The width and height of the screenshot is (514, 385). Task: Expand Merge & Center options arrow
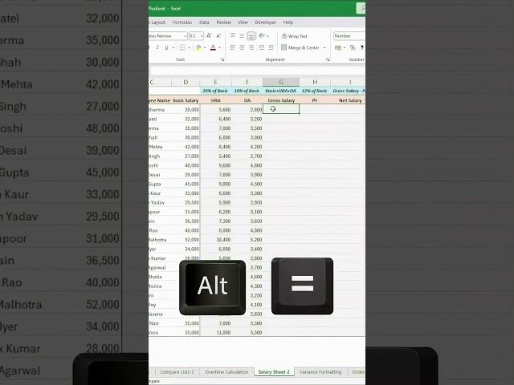coord(324,48)
